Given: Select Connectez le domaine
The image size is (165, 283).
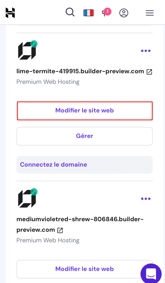Looking at the screenshot, I should [x=54, y=164].
